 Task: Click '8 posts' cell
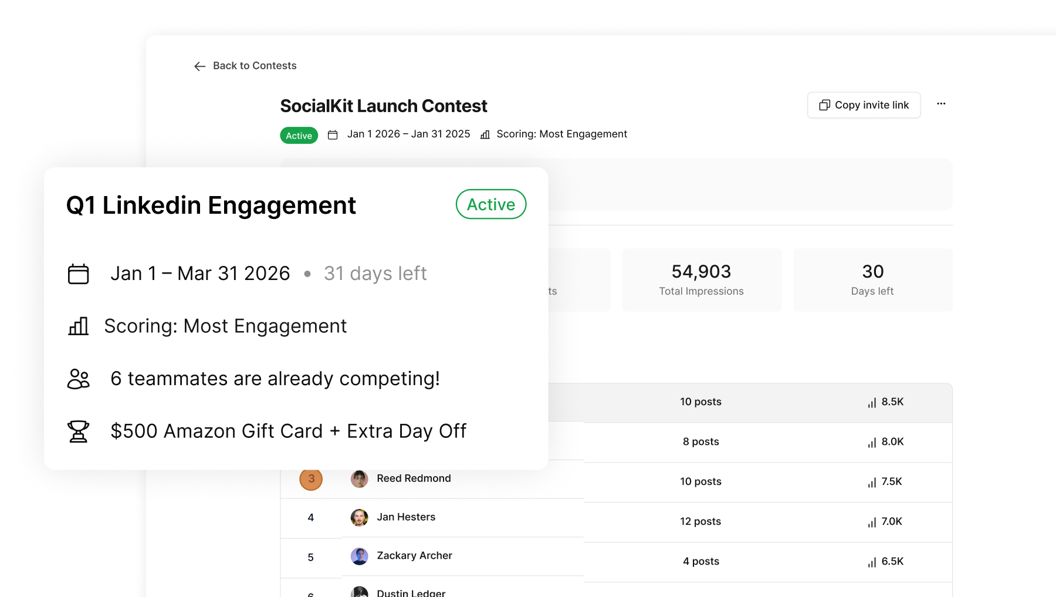click(701, 442)
